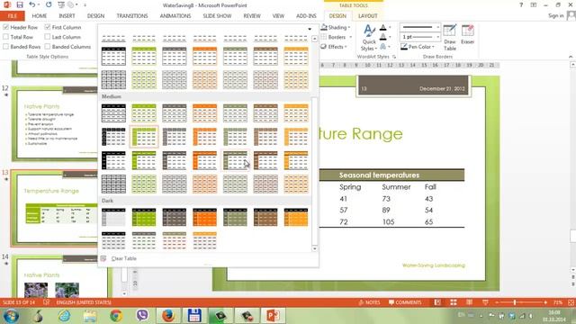
Task: Toggle the First Column checkbox
Action: tap(48, 27)
